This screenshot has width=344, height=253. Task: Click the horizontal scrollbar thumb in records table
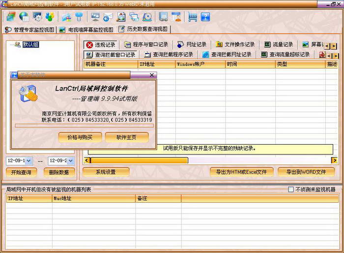tap(139, 160)
